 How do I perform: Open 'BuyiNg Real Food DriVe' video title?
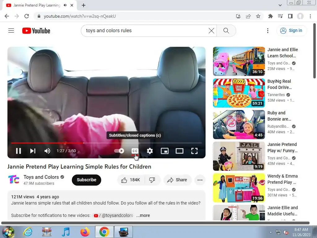coord(280,84)
